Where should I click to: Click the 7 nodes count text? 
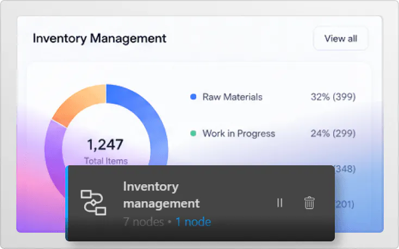(x=144, y=222)
